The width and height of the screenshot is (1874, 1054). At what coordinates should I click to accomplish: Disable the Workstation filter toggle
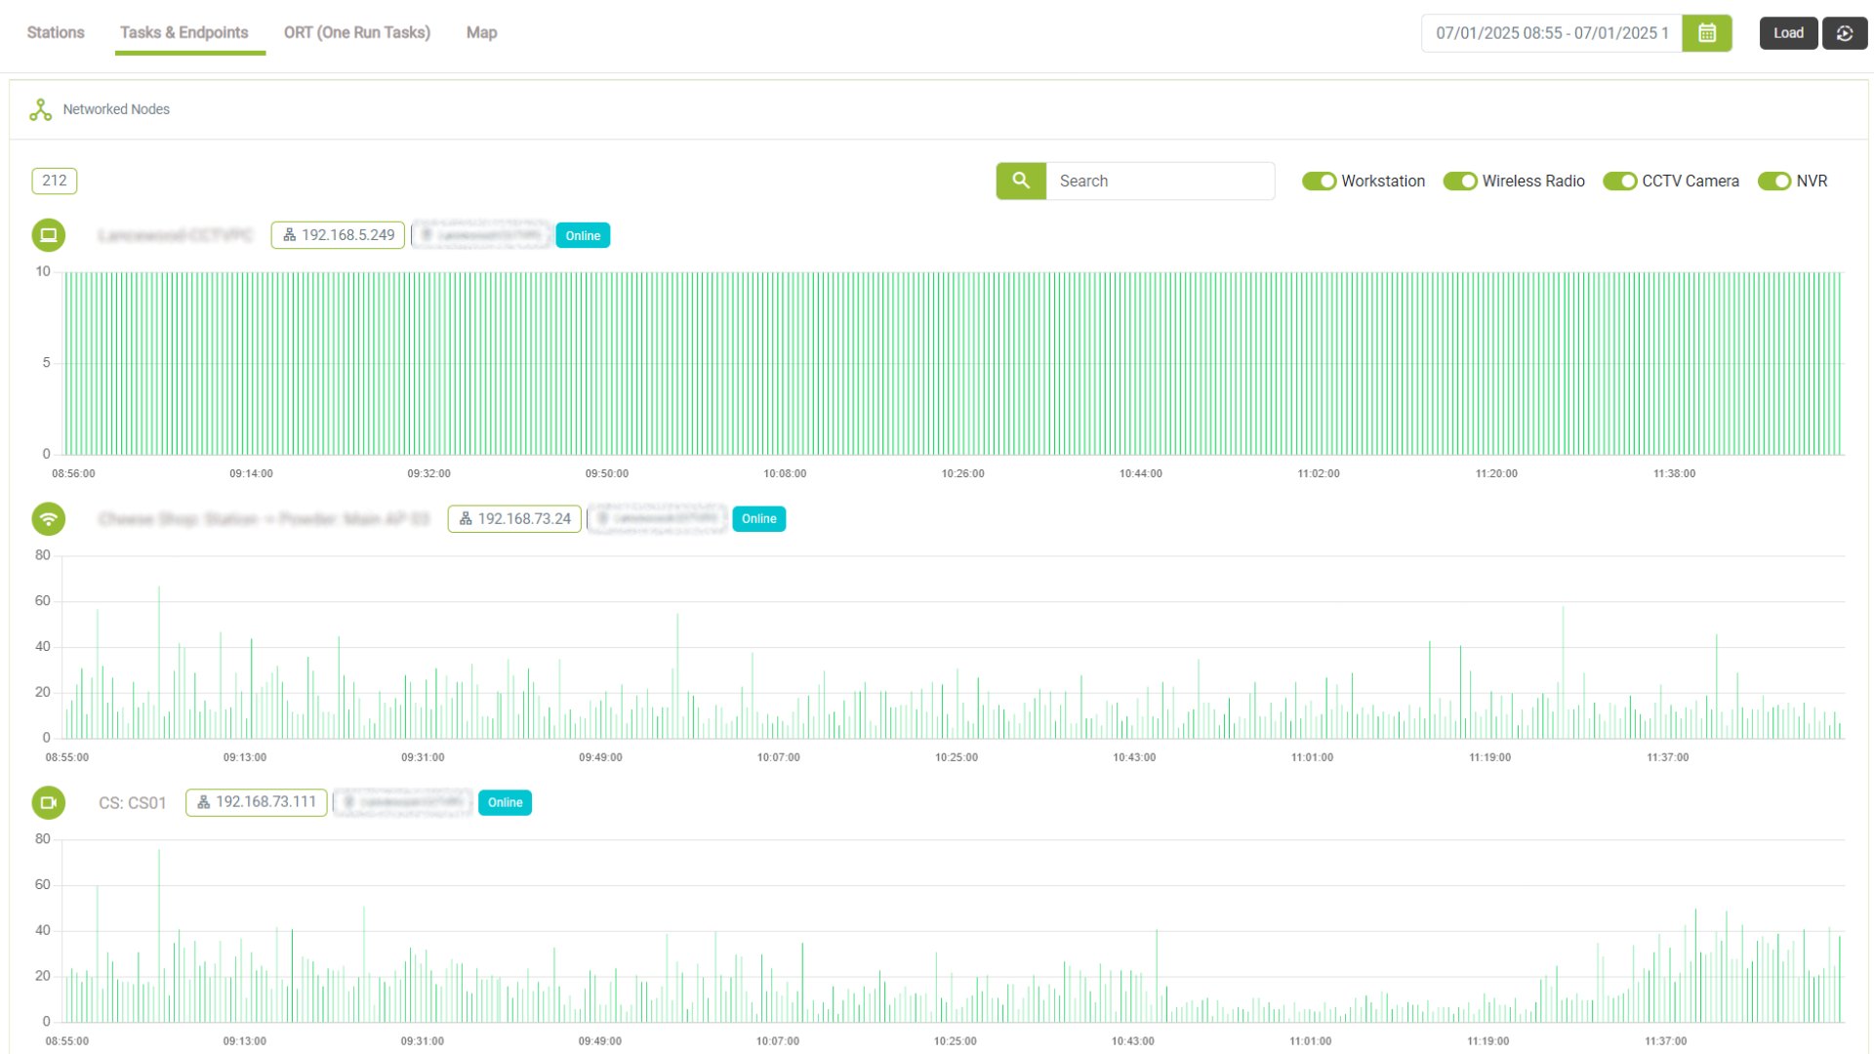[1320, 181]
